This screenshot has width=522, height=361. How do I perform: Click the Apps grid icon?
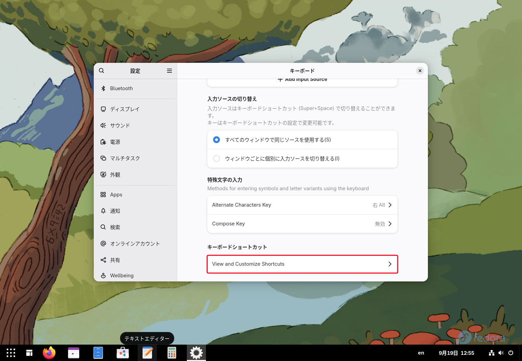tap(103, 195)
